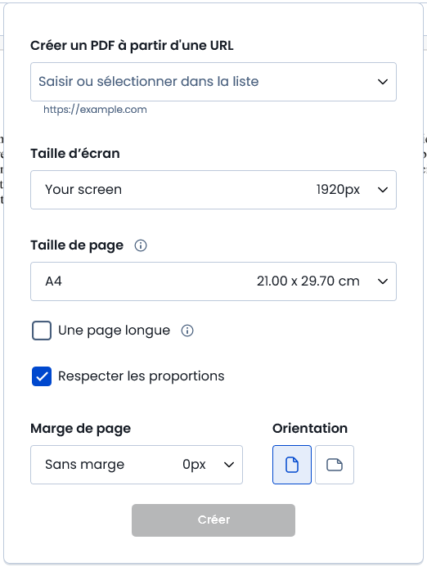The width and height of the screenshot is (427, 567).
Task: Open the Your screen size dropdown
Action: click(213, 190)
